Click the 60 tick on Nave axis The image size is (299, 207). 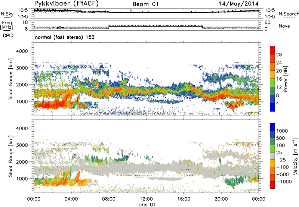tap(267, 22)
